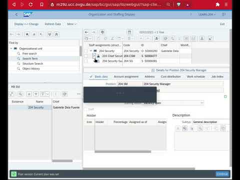This screenshot has width=240, height=180.
Task: Click the 204 Security Manager name field
Action: pyautogui.click(x=183, y=84)
